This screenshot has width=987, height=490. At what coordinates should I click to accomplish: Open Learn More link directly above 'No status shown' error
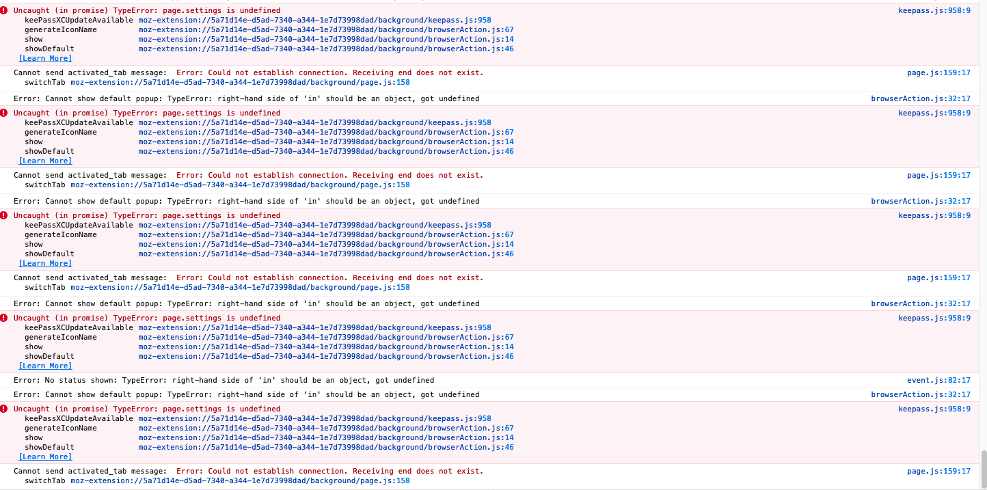tap(45, 366)
